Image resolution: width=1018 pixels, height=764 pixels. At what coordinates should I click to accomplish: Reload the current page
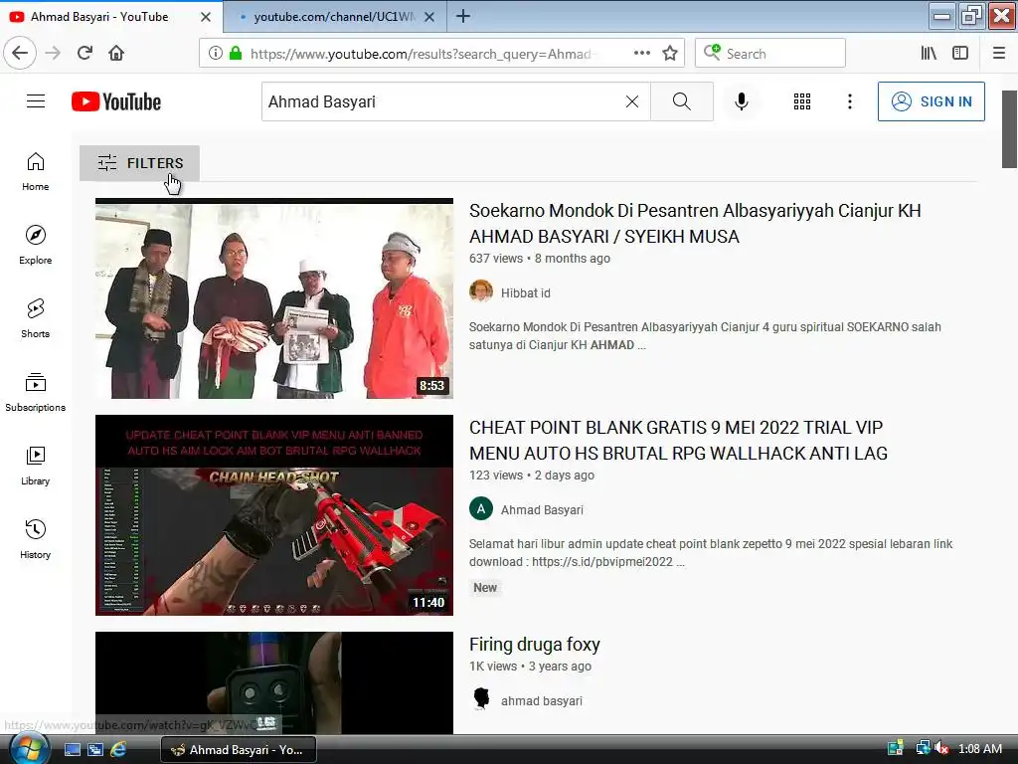(85, 53)
